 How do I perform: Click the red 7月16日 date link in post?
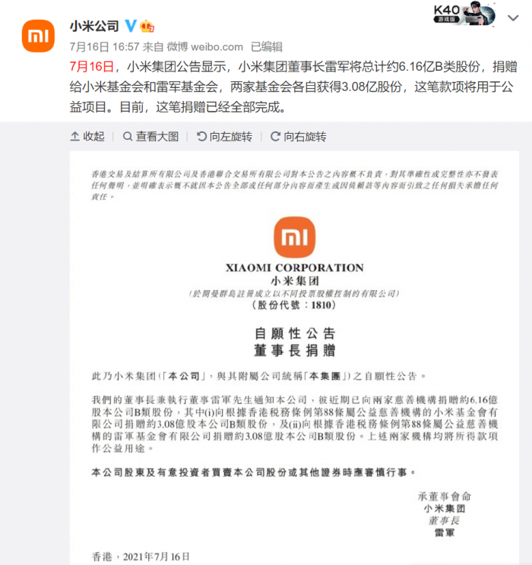(92, 67)
